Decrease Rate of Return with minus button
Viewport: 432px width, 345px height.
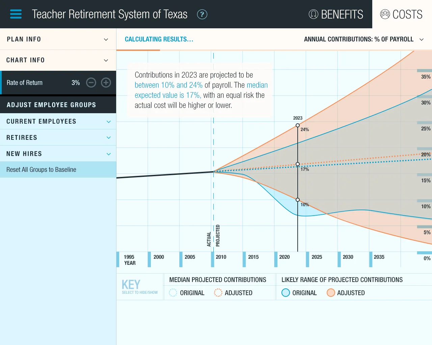[x=91, y=83]
